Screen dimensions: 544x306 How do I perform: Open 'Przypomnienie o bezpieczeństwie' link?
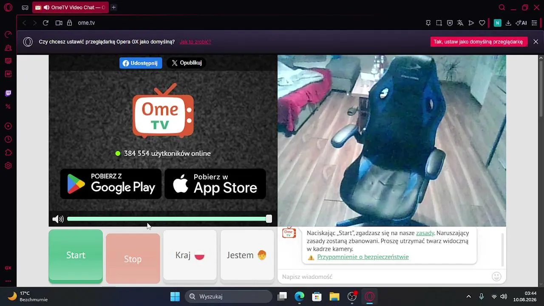(x=363, y=257)
